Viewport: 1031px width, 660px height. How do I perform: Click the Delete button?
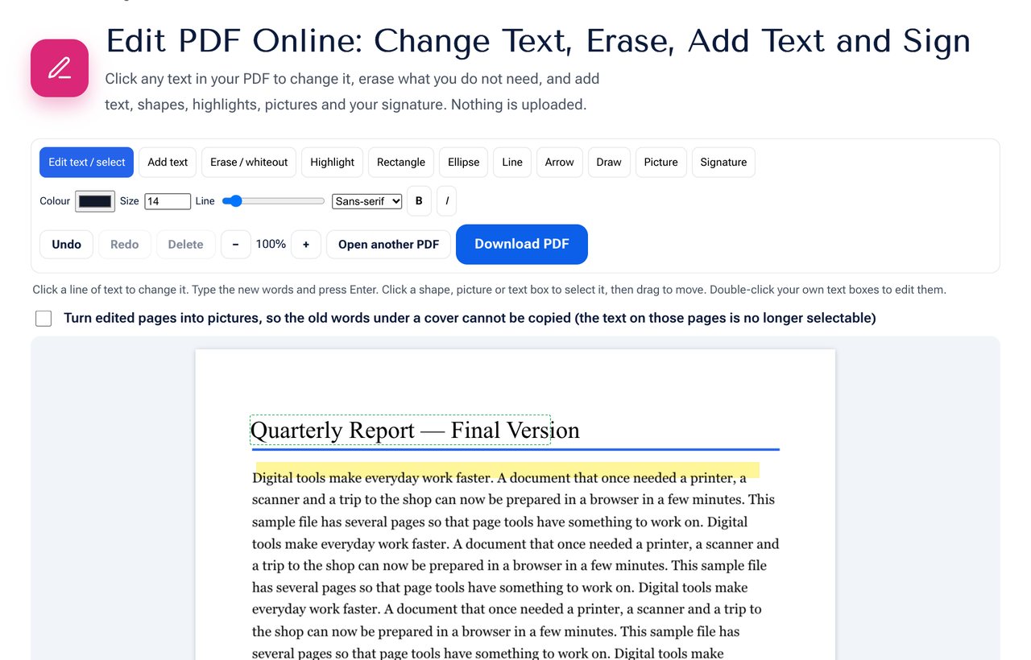point(185,245)
